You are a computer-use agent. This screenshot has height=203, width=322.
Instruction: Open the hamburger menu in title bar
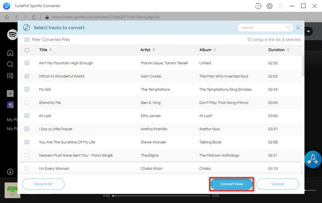click(281, 6)
